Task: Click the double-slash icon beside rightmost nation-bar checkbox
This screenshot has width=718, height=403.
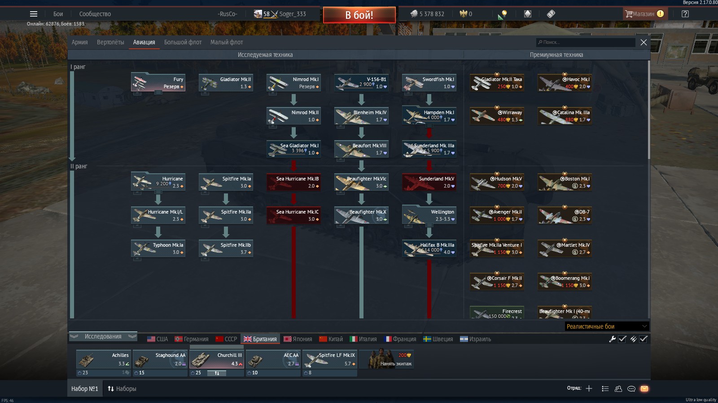Action: (633, 339)
